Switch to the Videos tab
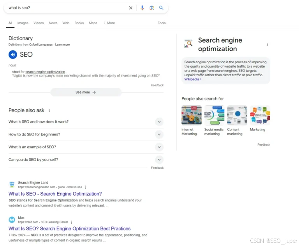299x246 pixels. 39,23
